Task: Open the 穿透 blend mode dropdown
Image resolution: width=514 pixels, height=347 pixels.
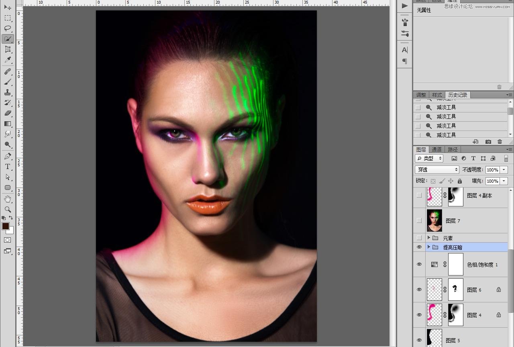Action: point(437,169)
